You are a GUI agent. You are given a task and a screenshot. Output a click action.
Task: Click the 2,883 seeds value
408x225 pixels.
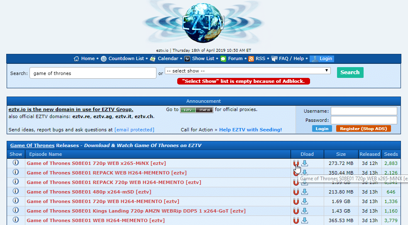pos(391,163)
